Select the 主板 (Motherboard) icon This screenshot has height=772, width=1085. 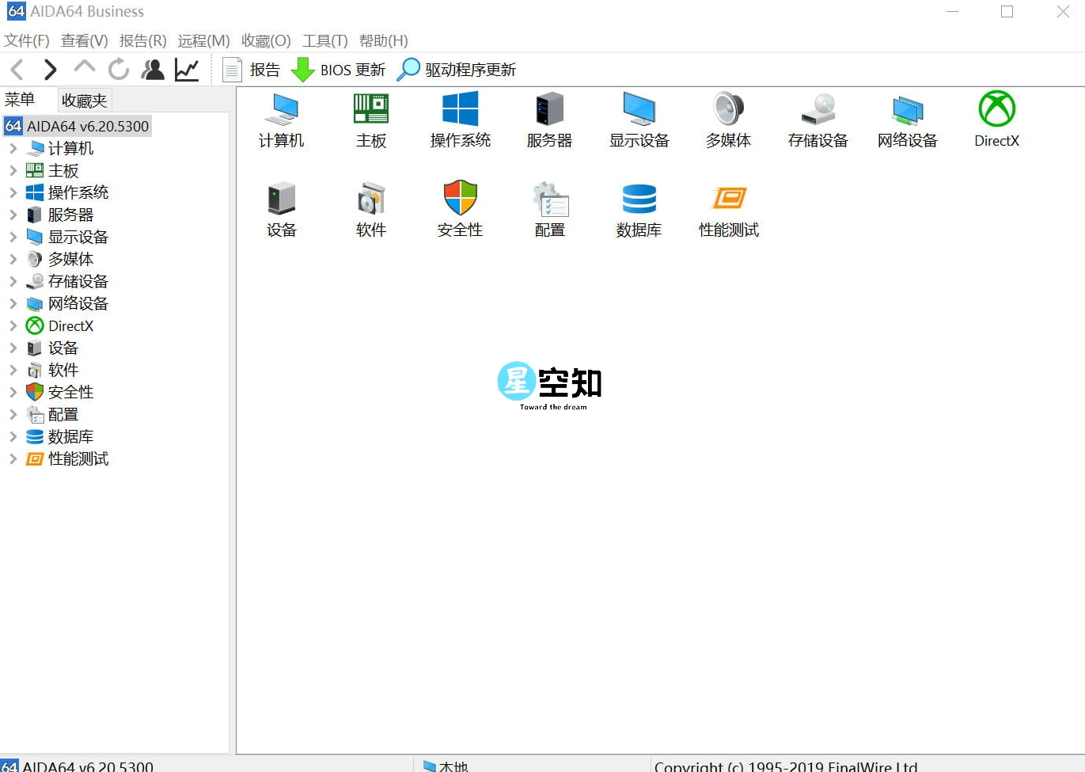(371, 120)
